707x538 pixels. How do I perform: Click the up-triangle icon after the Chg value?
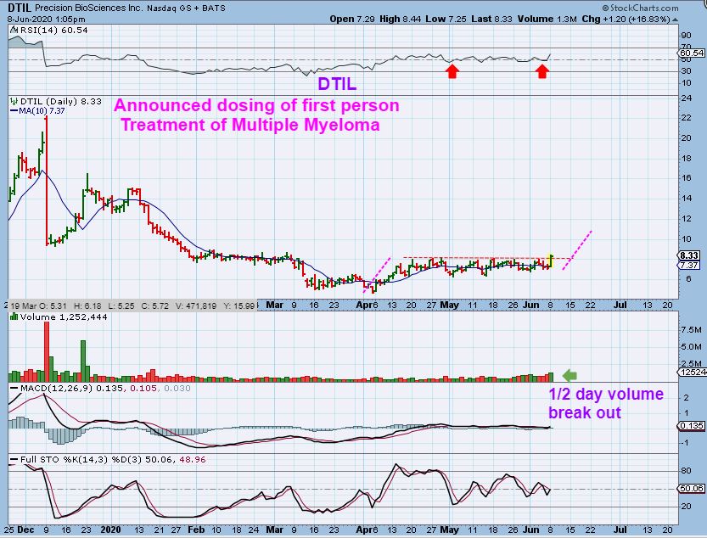pos(675,20)
